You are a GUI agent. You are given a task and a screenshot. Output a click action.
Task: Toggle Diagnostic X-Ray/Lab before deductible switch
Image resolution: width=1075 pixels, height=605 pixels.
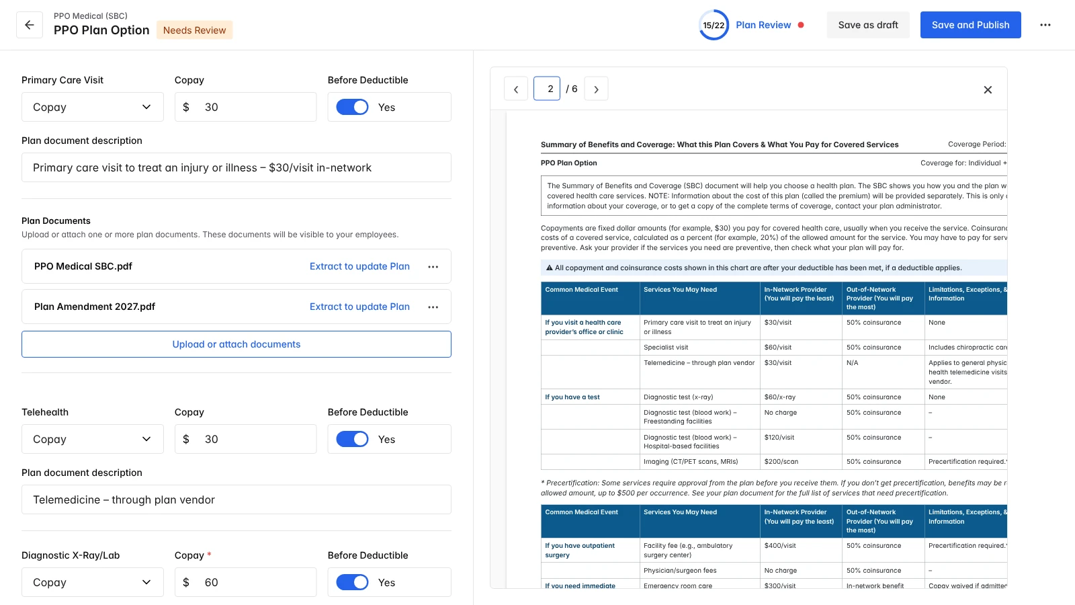coord(352,582)
